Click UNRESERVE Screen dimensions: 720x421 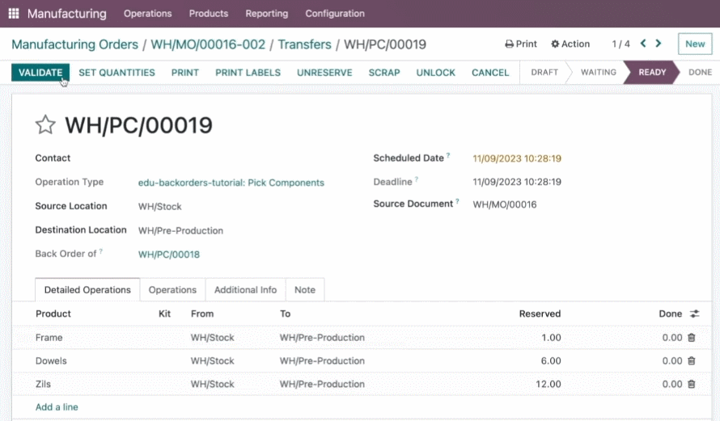pos(324,73)
